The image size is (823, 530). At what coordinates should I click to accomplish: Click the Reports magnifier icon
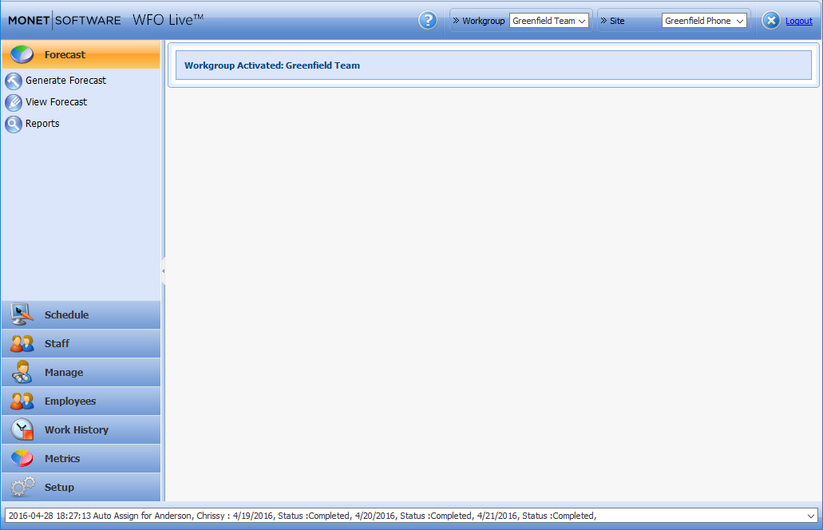[14, 124]
